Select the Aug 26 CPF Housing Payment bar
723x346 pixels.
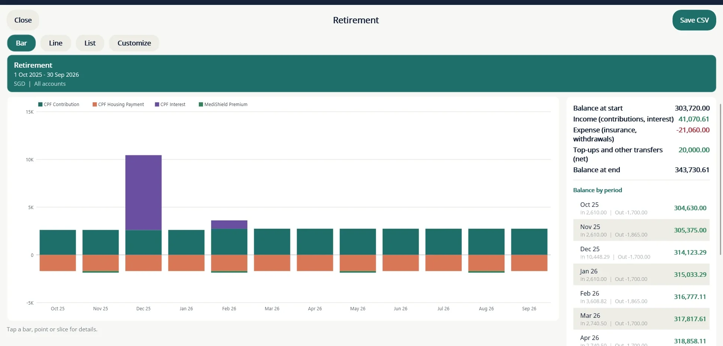[x=487, y=263]
